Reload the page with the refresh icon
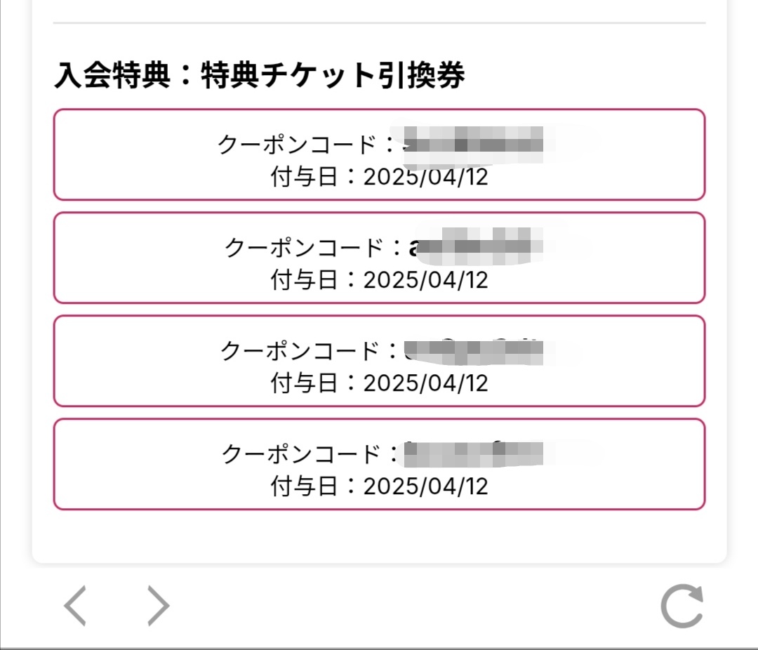Viewport: 758px width, 650px height. [x=681, y=606]
